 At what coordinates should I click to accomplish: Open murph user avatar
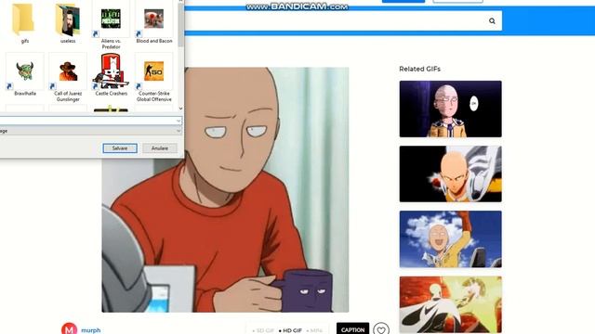tap(69, 329)
